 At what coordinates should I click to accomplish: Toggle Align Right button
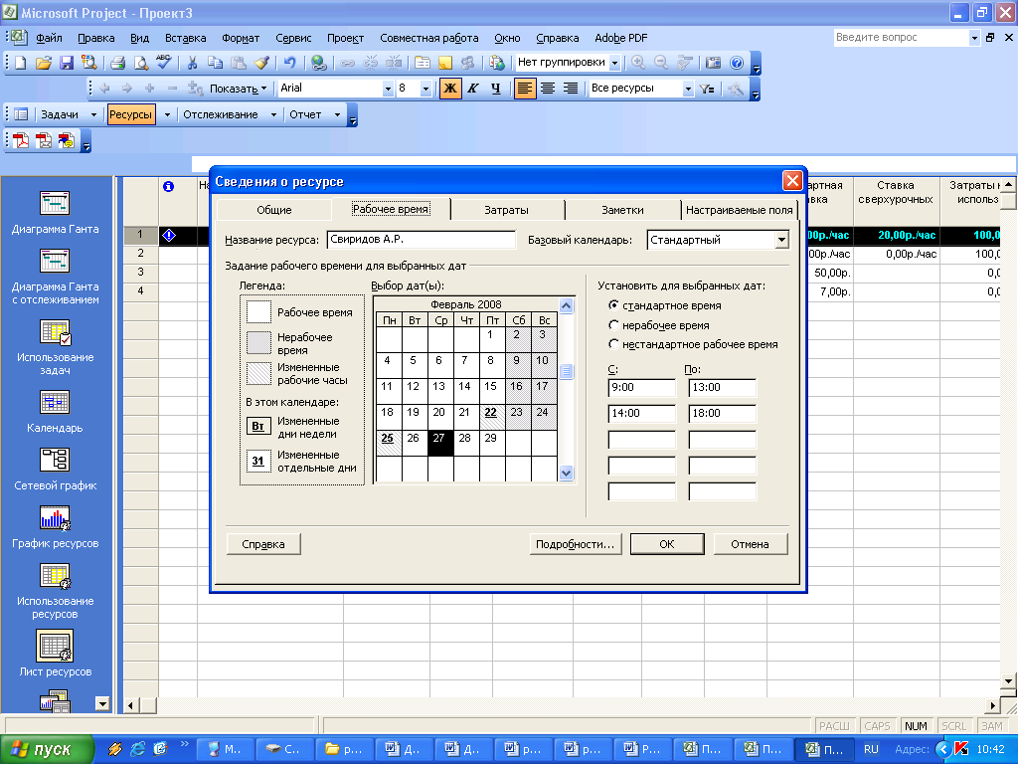tap(571, 89)
